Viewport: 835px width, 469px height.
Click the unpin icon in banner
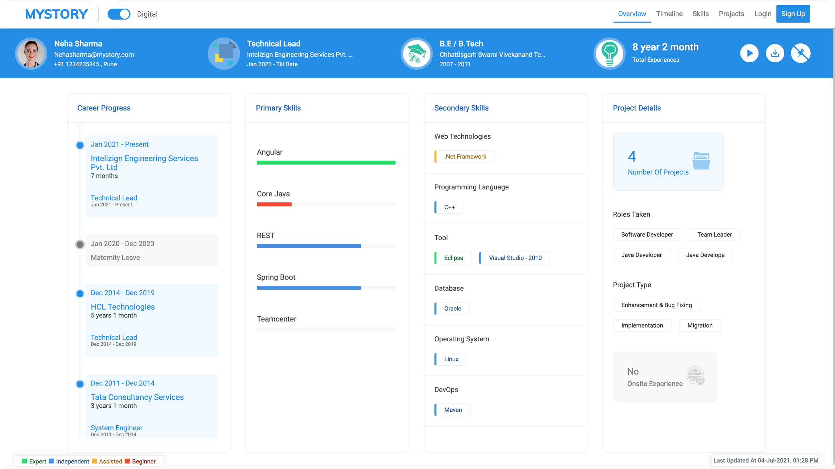click(x=801, y=53)
